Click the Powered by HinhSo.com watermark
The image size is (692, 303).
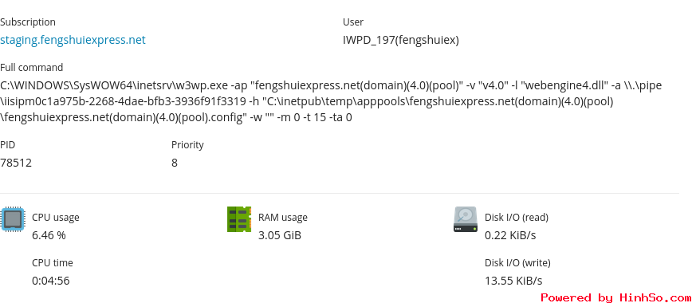coord(616,297)
